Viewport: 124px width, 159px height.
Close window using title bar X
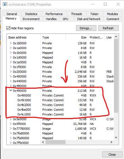click(x=118, y=4)
